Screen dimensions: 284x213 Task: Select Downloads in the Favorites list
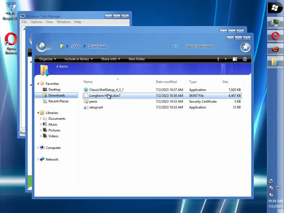coord(56,95)
